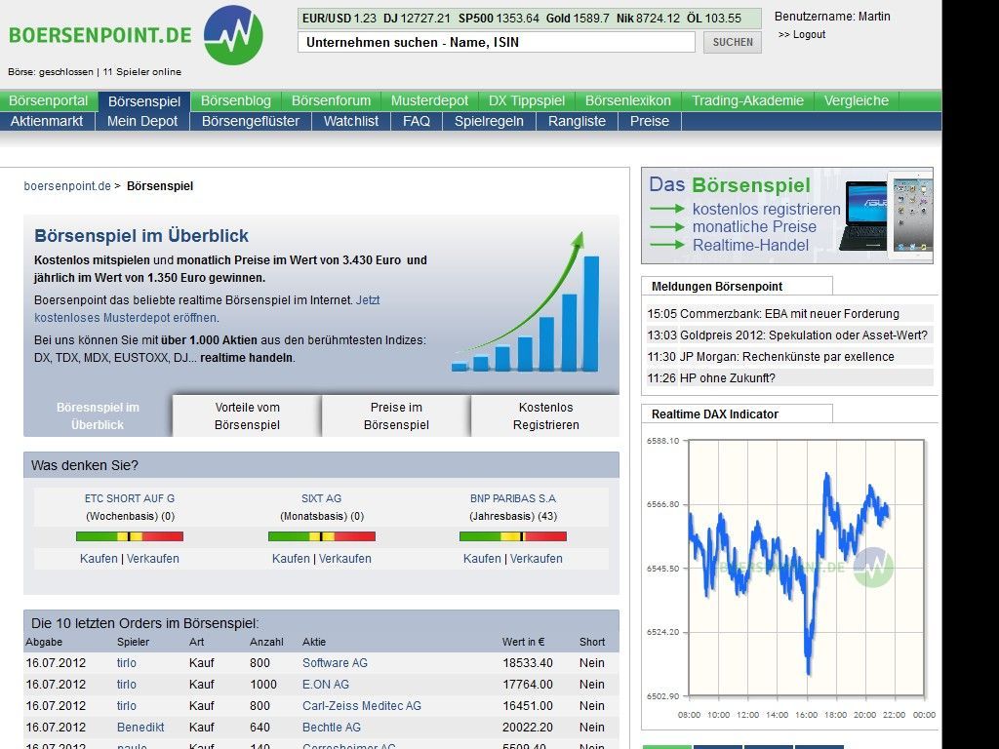Click the search field 'Unternehmen suchen'
This screenshot has height=749, width=999.
[x=497, y=42]
